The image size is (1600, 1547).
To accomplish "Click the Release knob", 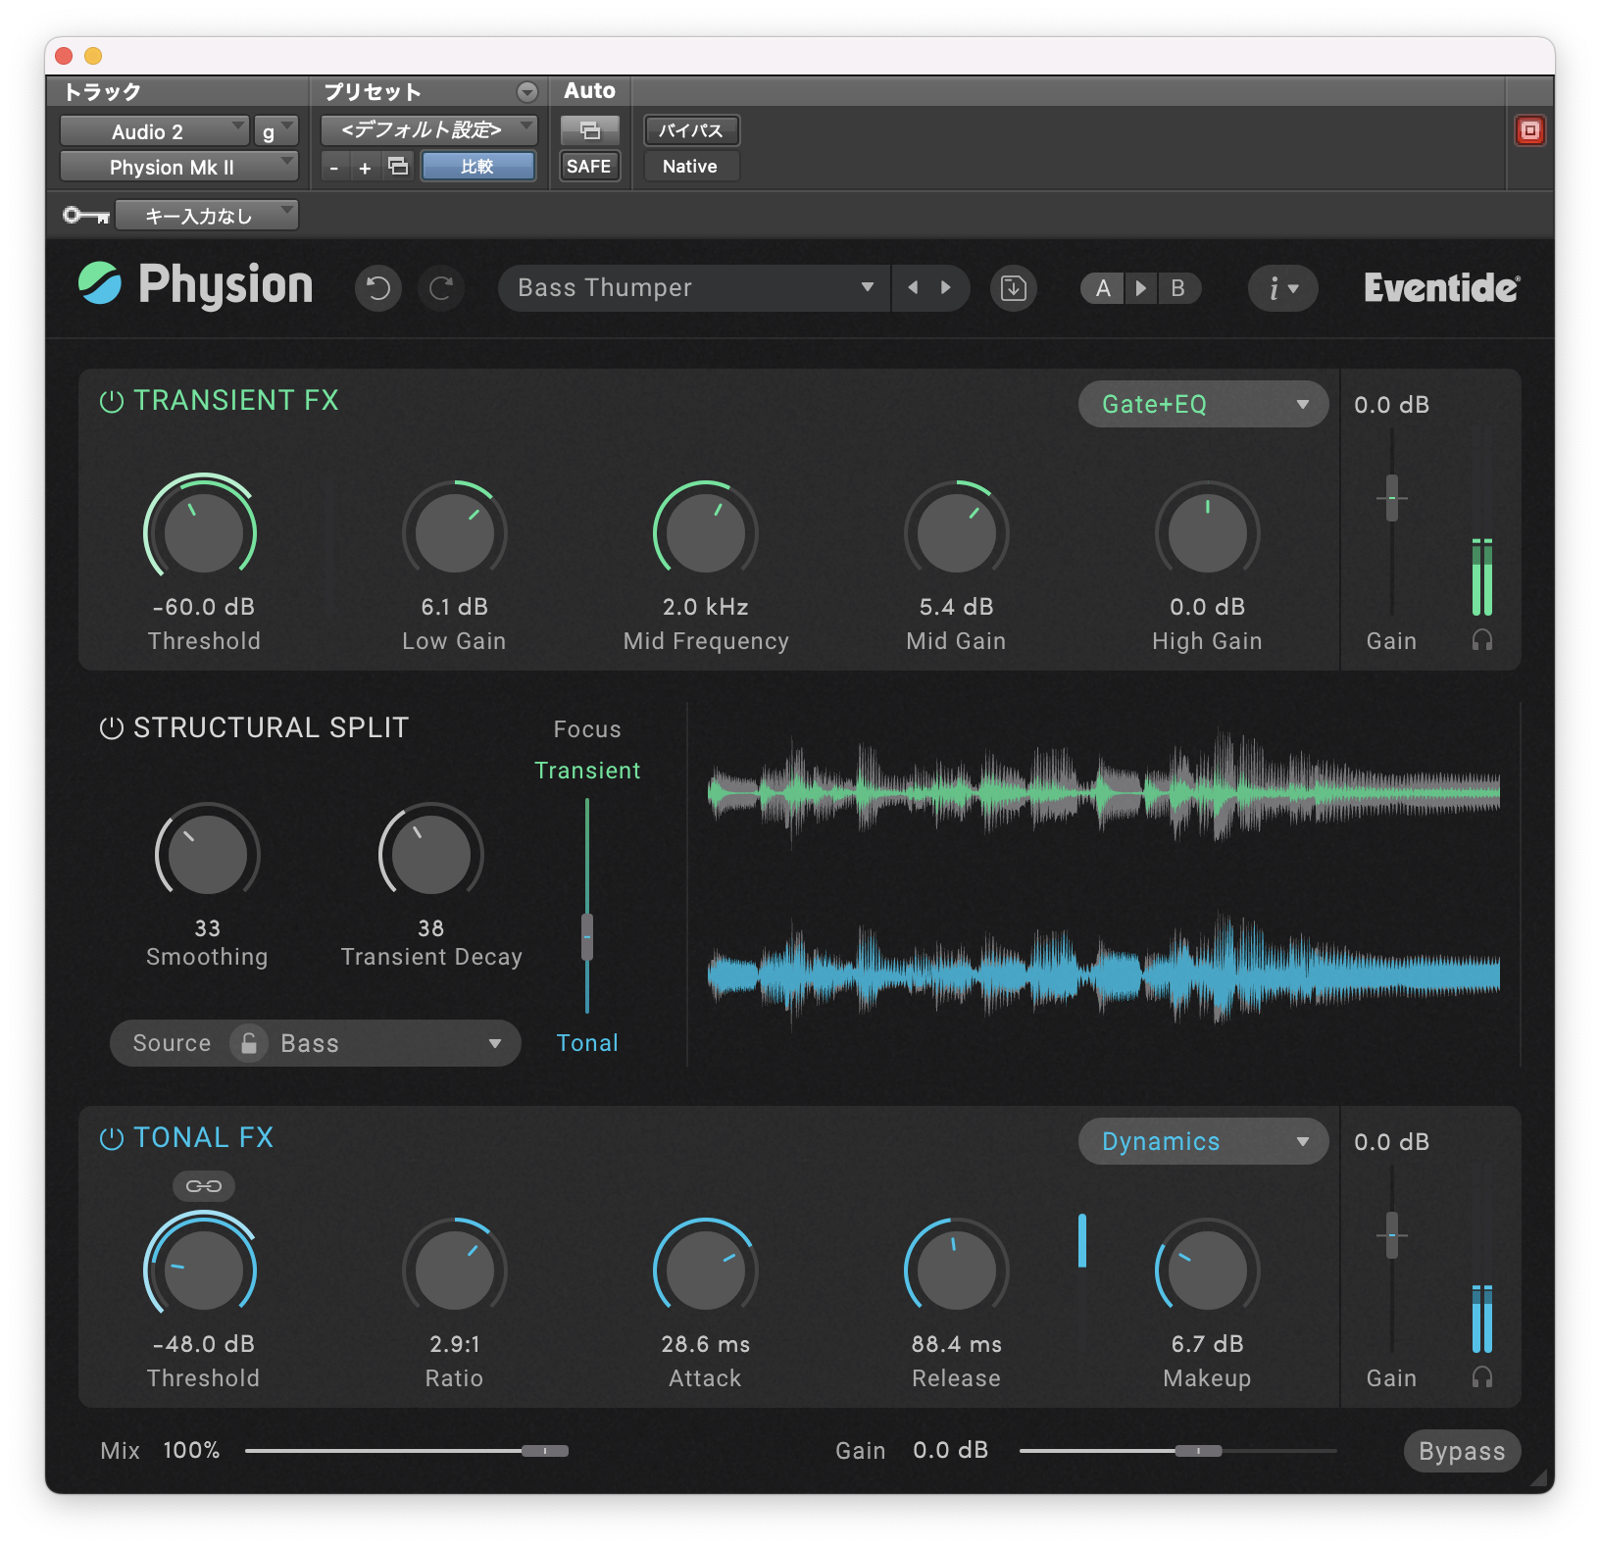I will [x=957, y=1270].
